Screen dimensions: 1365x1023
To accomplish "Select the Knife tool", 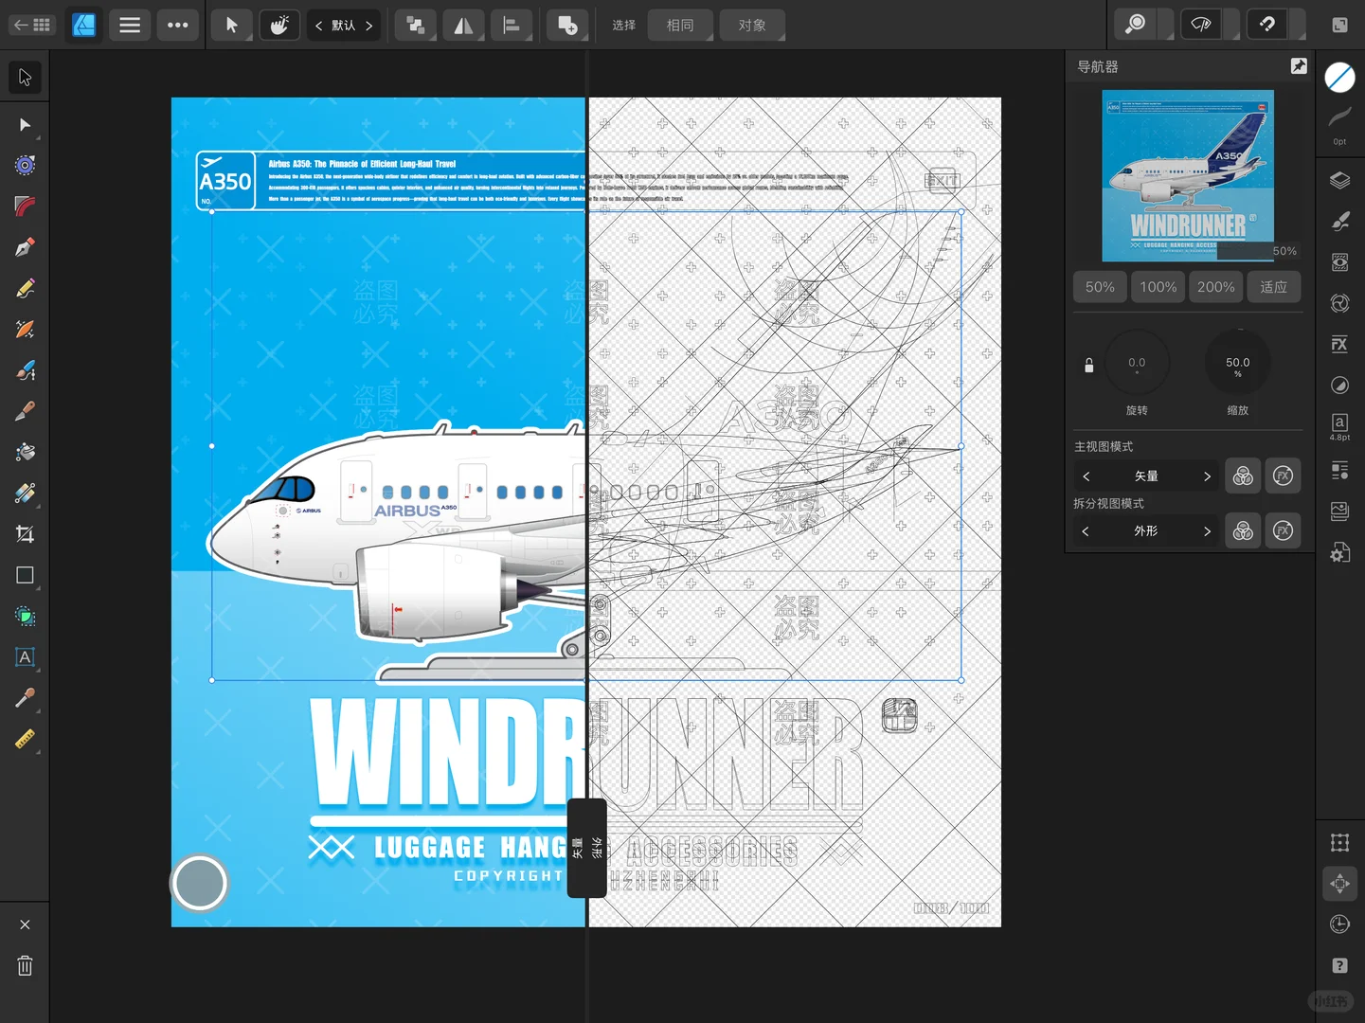I will [25, 411].
